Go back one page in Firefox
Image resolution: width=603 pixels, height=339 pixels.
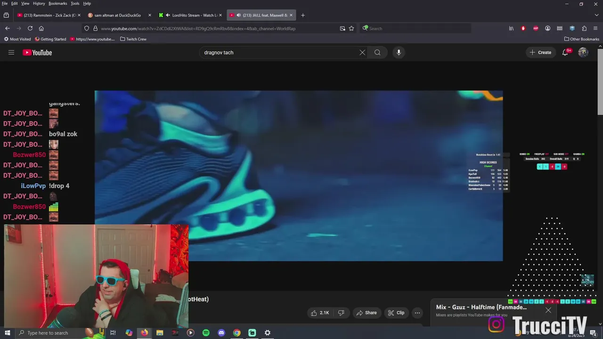coord(8,28)
